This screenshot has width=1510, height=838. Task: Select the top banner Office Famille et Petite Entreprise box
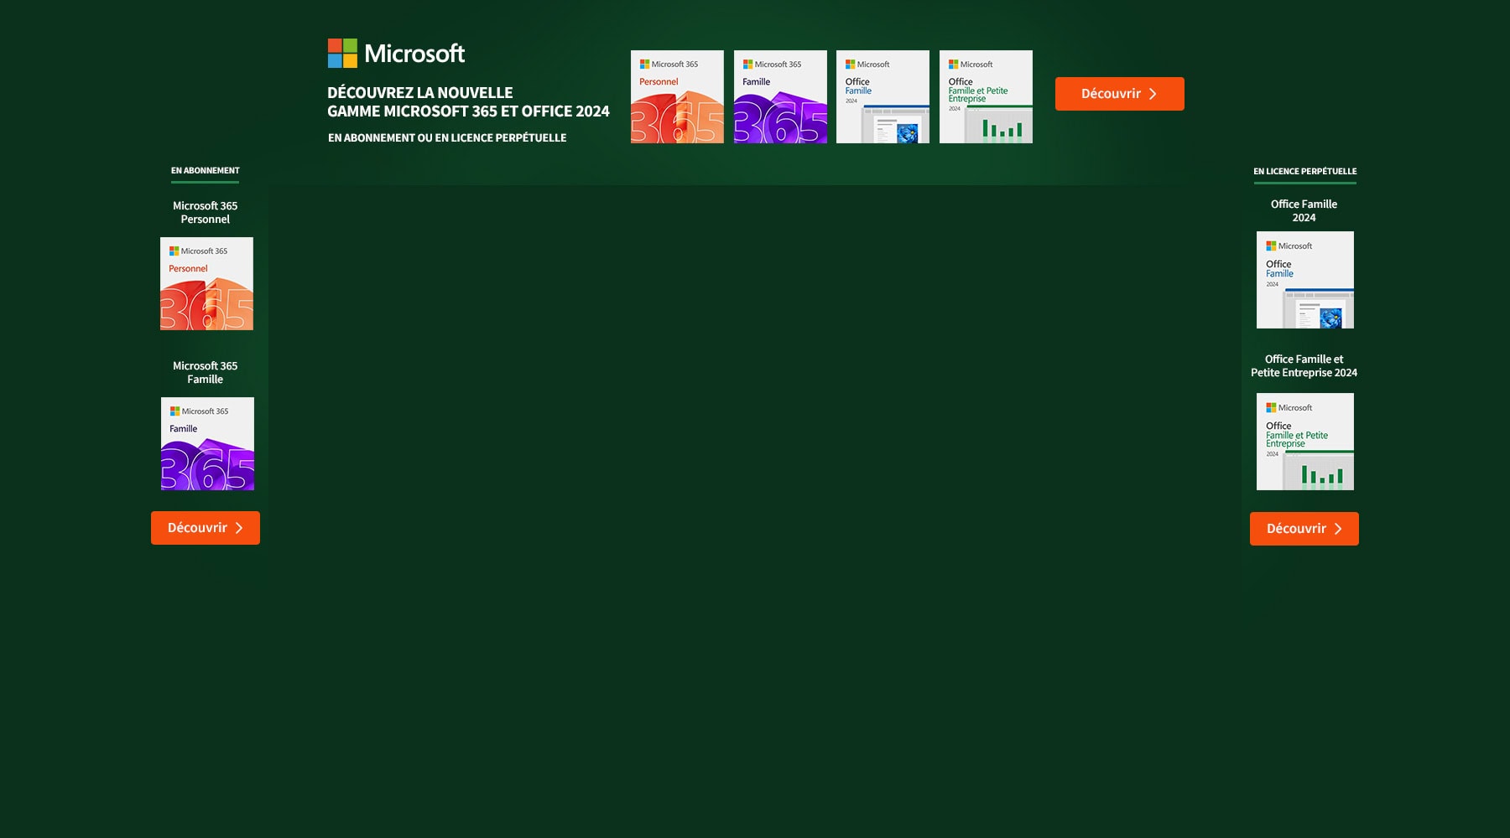[x=986, y=96]
